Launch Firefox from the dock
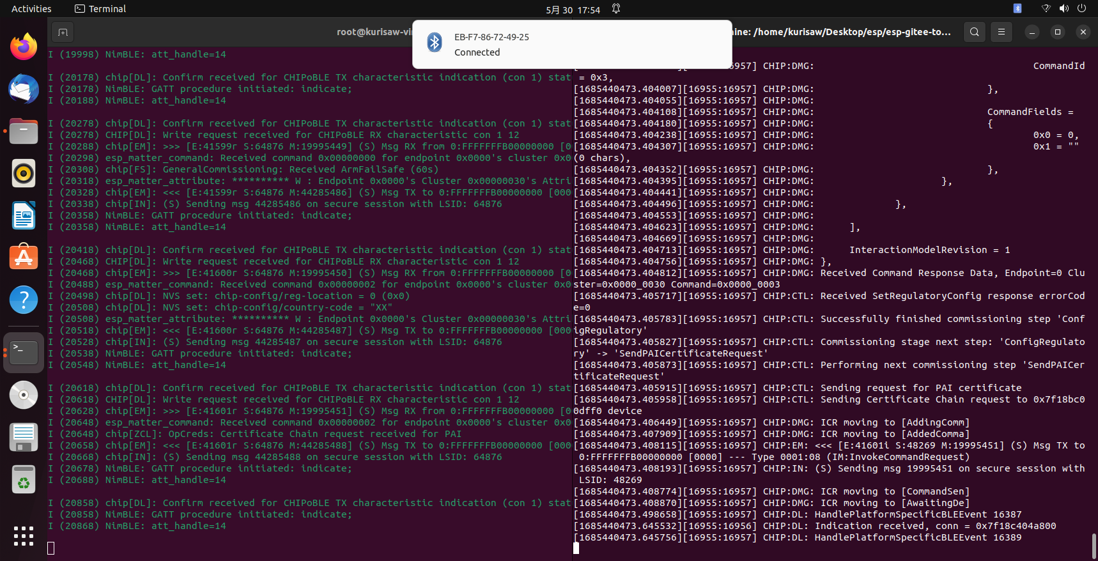This screenshot has height=561, width=1098. (x=24, y=47)
